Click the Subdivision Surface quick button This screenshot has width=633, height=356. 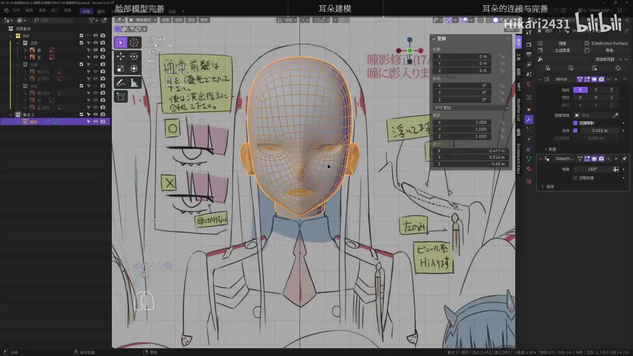[x=606, y=44]
